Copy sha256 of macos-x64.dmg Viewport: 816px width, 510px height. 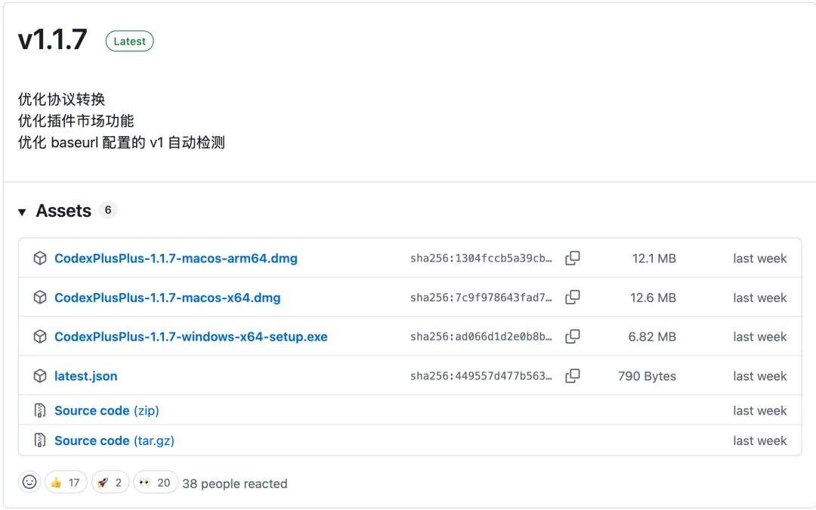tap(573, 297)
